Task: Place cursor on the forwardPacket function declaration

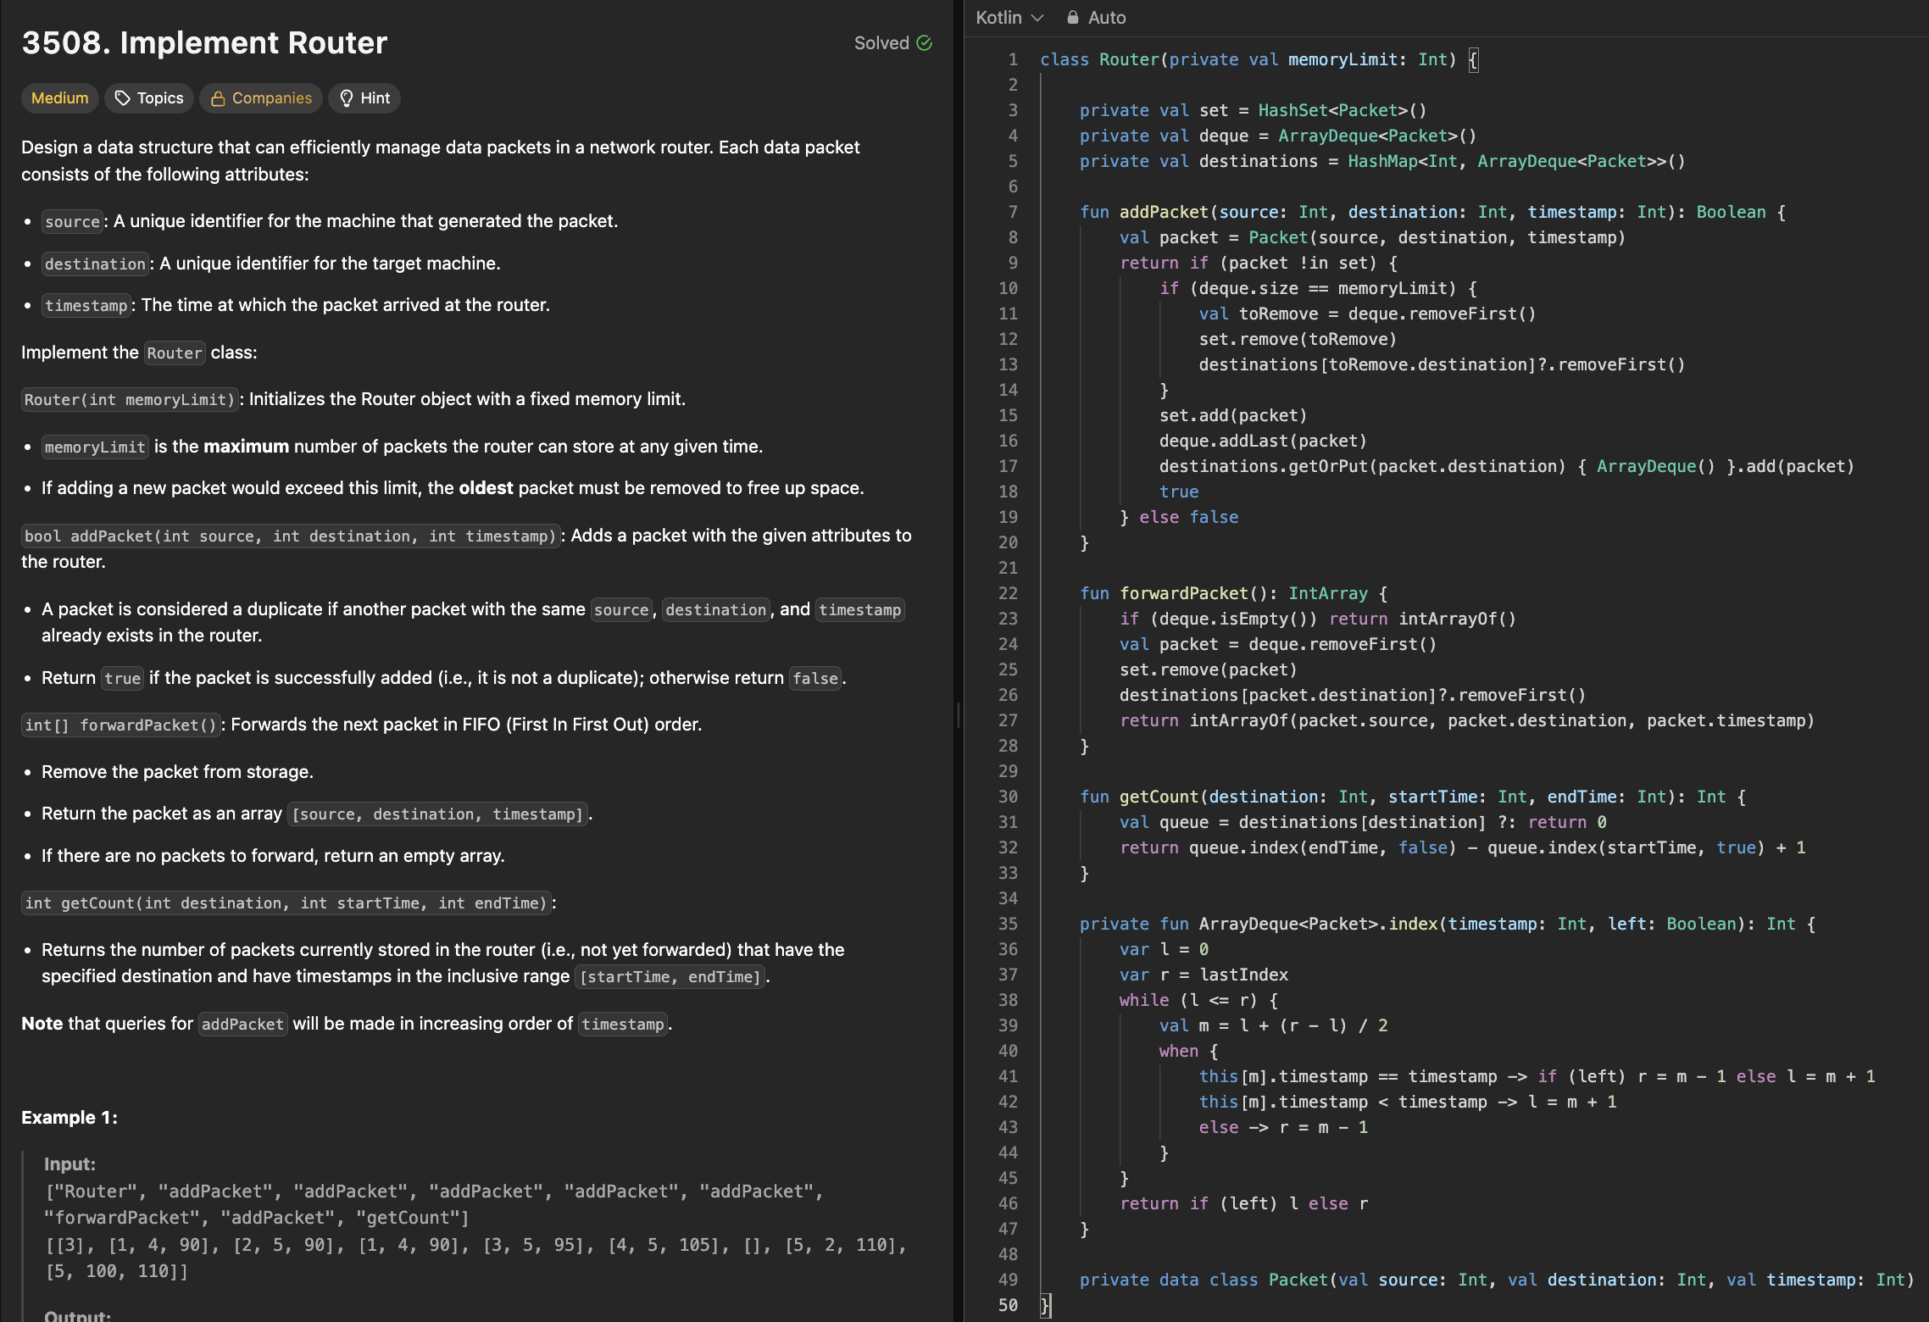Action: (1183, 593)
